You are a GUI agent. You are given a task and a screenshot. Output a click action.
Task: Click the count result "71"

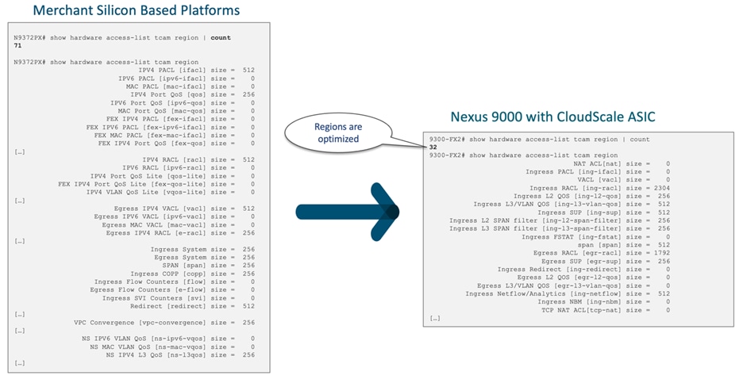coord(17,45)
